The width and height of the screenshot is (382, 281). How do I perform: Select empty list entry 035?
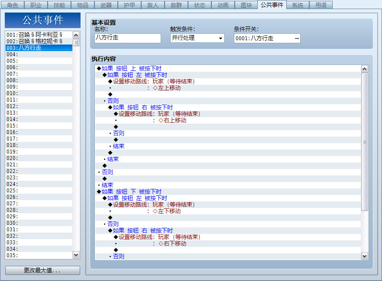(x=39, y=255)
